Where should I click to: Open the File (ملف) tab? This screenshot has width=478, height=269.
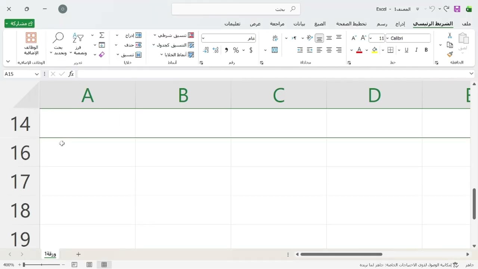point(466,24)
